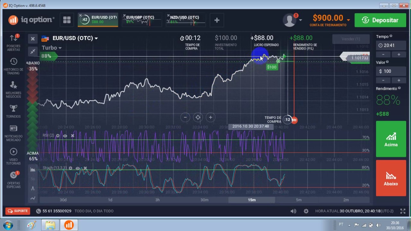This screenshot has height=231, width=411.
Task: Click the Acima buy button
Action: click(391, 139)
